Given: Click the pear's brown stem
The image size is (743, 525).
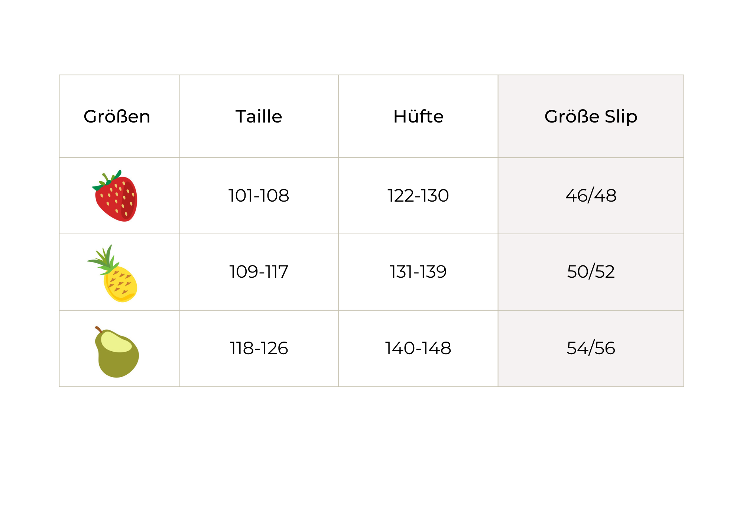Looking at the screenshot, I should (98, 329).
